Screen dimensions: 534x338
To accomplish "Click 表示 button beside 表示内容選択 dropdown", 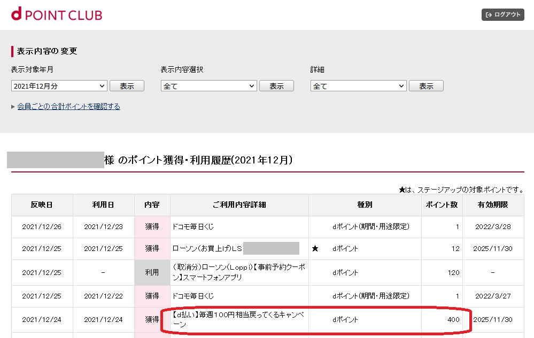I will coord(276,86).
